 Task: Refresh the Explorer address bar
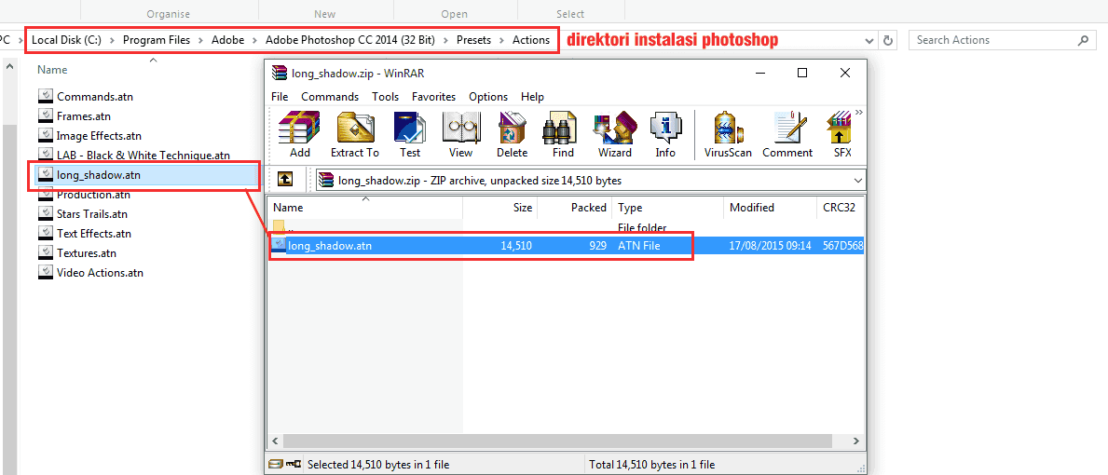pyautogui.click(x=888, y=40)
